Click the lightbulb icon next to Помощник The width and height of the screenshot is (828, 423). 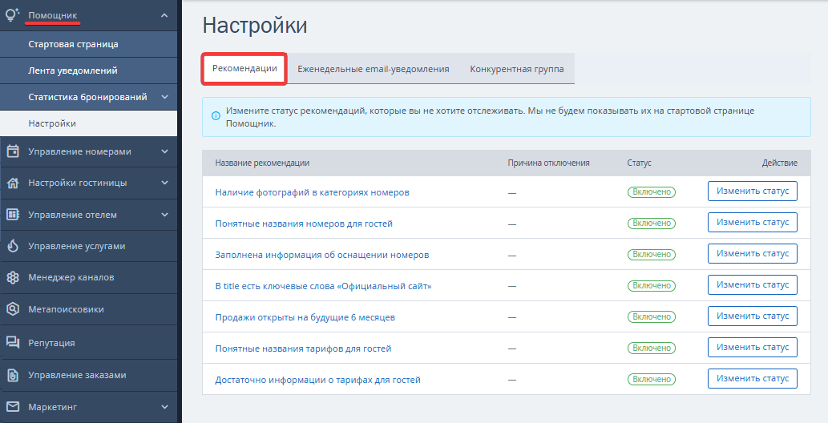point(12,14)
